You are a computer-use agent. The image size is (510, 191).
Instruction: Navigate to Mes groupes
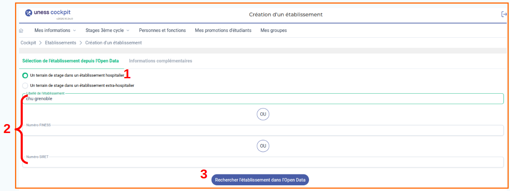(x=273, y=30)
